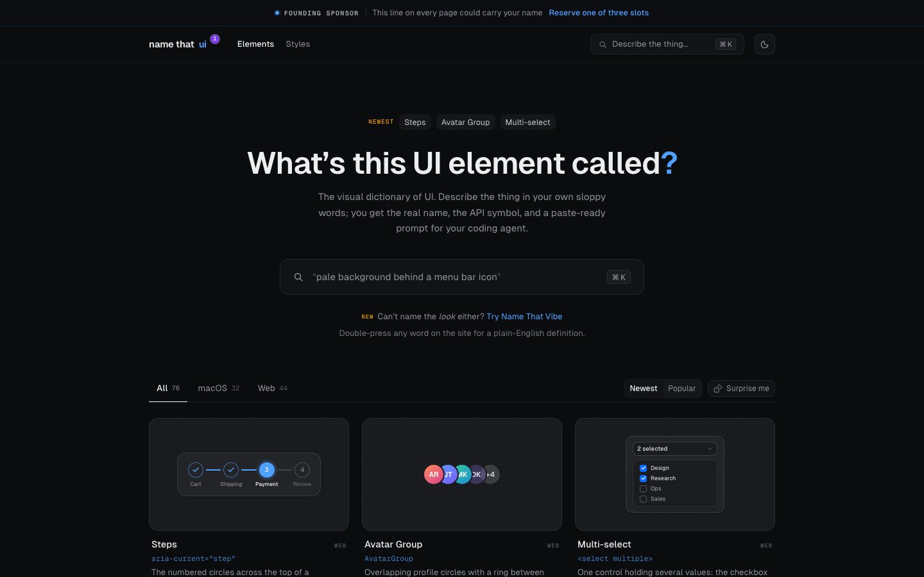
Task: Check the Sales checkbox
Action: coord(643,499)
